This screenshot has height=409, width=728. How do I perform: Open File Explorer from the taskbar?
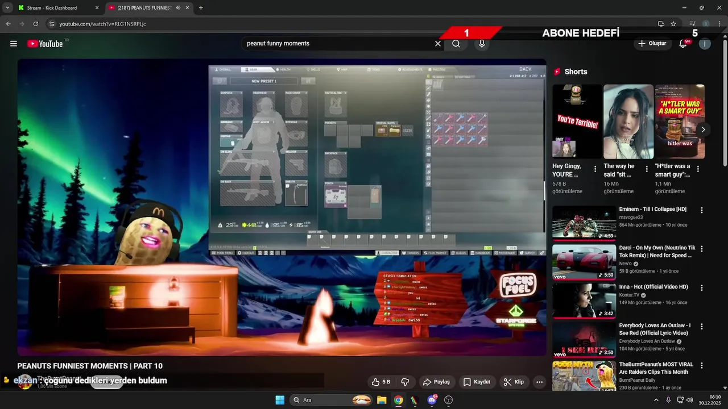point(382,400)
